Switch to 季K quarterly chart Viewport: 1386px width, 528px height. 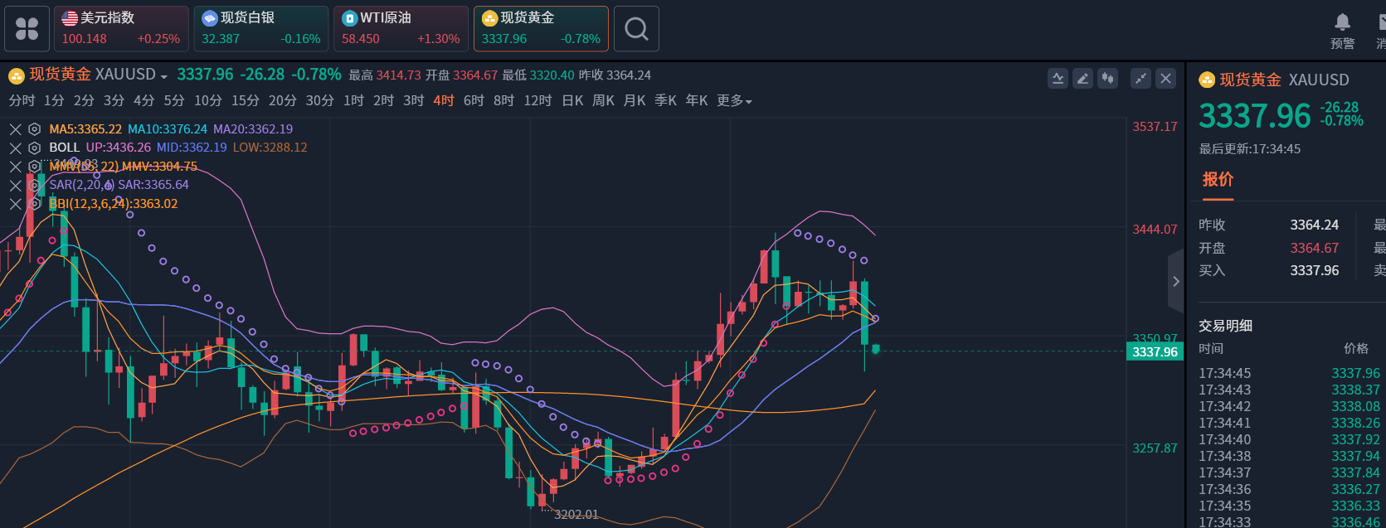665,100
